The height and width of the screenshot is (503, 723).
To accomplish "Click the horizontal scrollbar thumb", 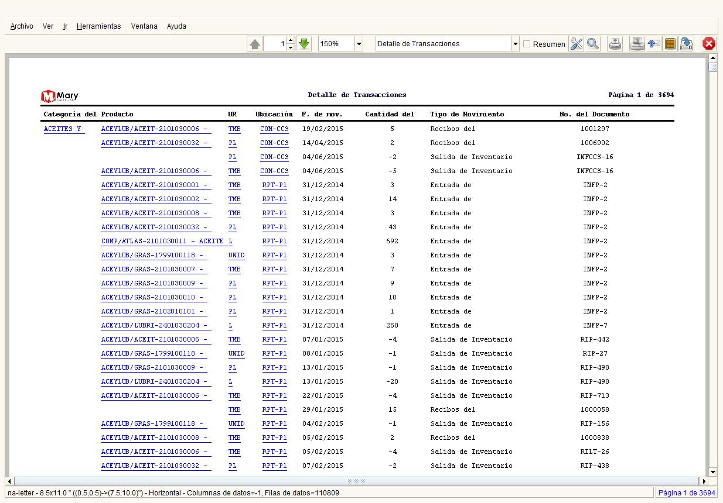I will click(x=356, y=482).
